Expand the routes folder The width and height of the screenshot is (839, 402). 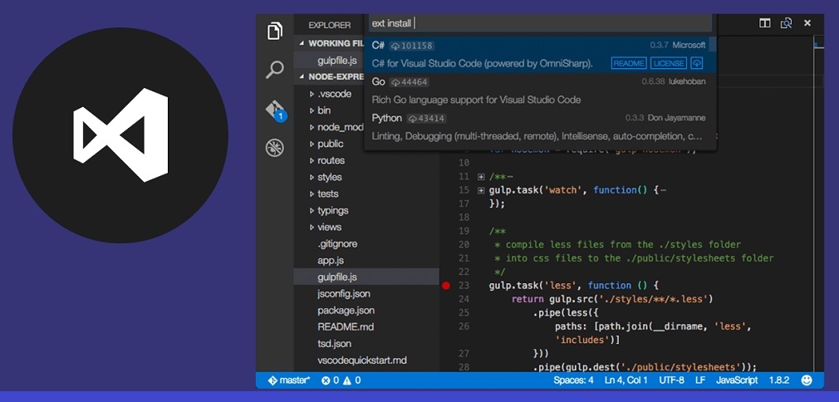(312, 160)
